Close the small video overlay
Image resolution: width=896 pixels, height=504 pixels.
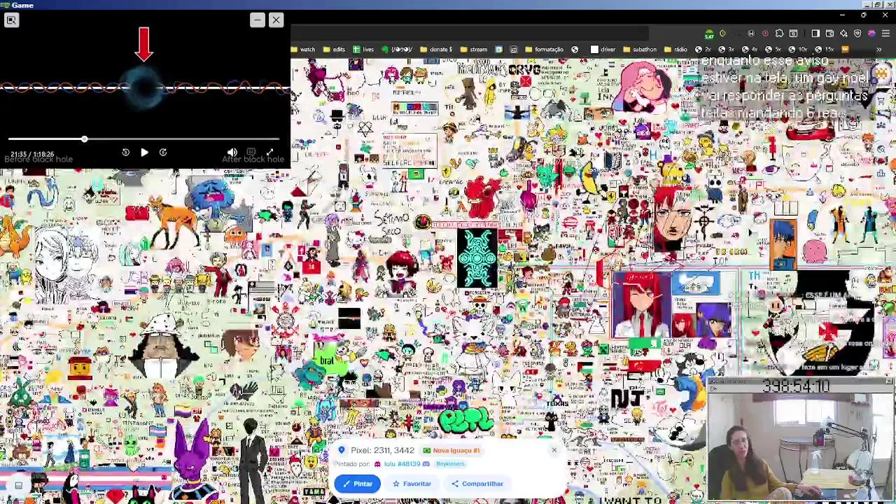[x=276, y=20]
